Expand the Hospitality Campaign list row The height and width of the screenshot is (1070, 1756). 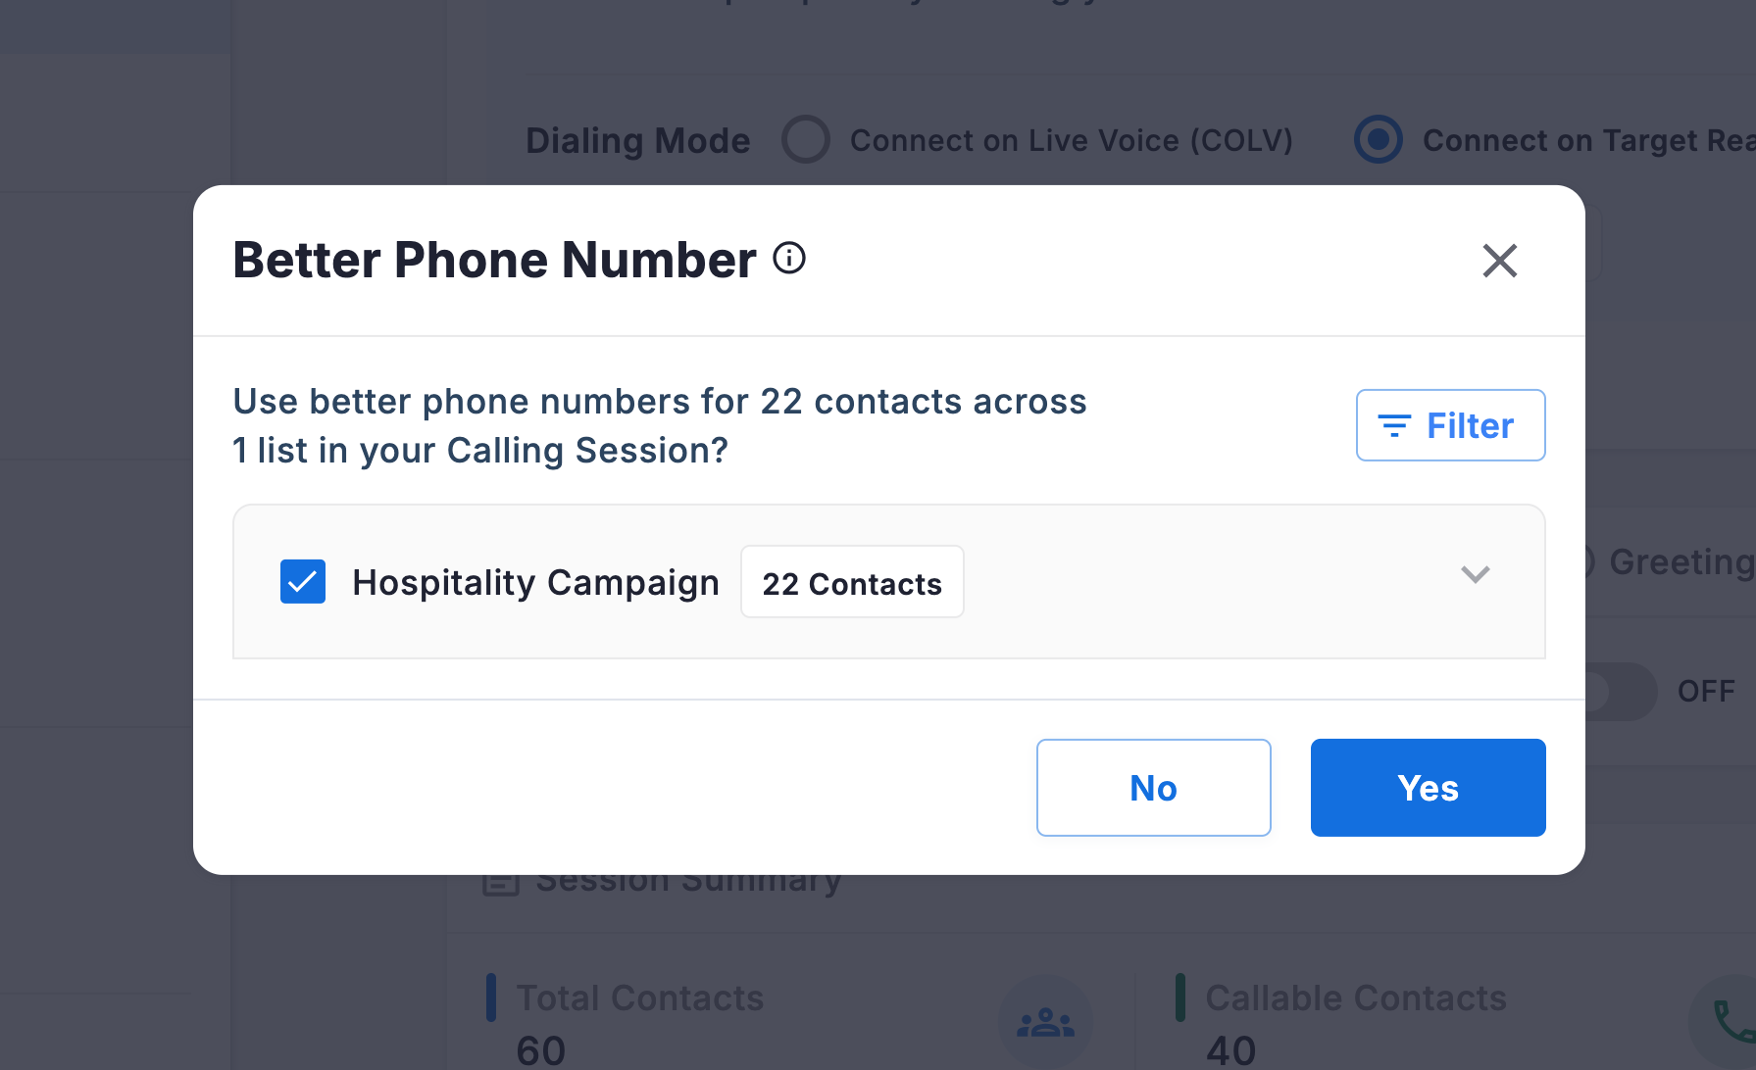click(1475, 574)
